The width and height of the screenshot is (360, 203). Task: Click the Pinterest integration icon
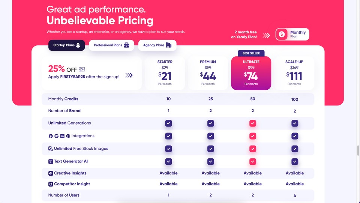click(x=68, y=136)
